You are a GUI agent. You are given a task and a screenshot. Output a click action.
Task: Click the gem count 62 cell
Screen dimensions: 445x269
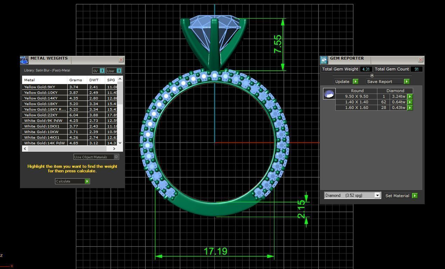[x=384, y=102]
